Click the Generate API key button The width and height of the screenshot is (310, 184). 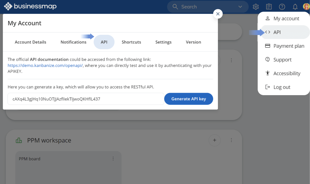pos(189,99)
